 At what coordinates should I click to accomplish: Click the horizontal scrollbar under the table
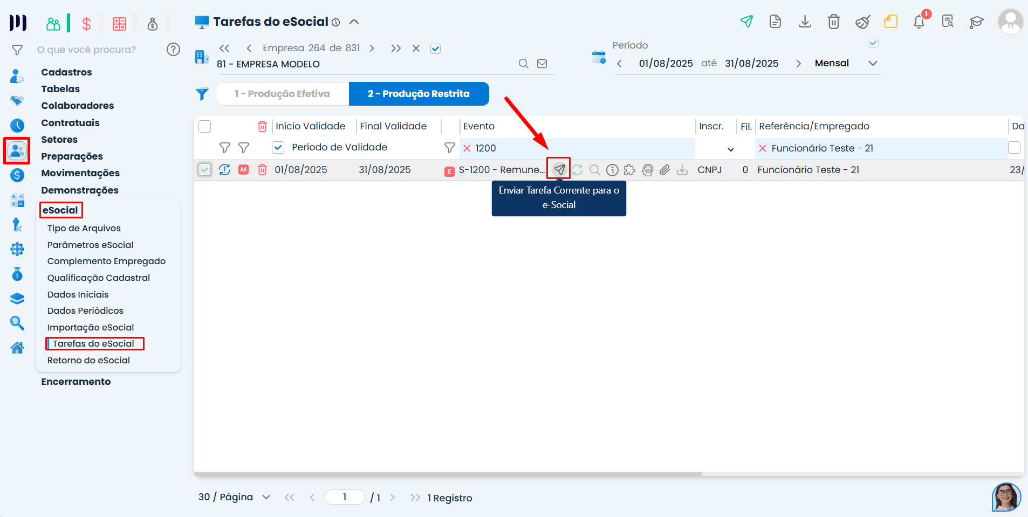coord(448,474)
